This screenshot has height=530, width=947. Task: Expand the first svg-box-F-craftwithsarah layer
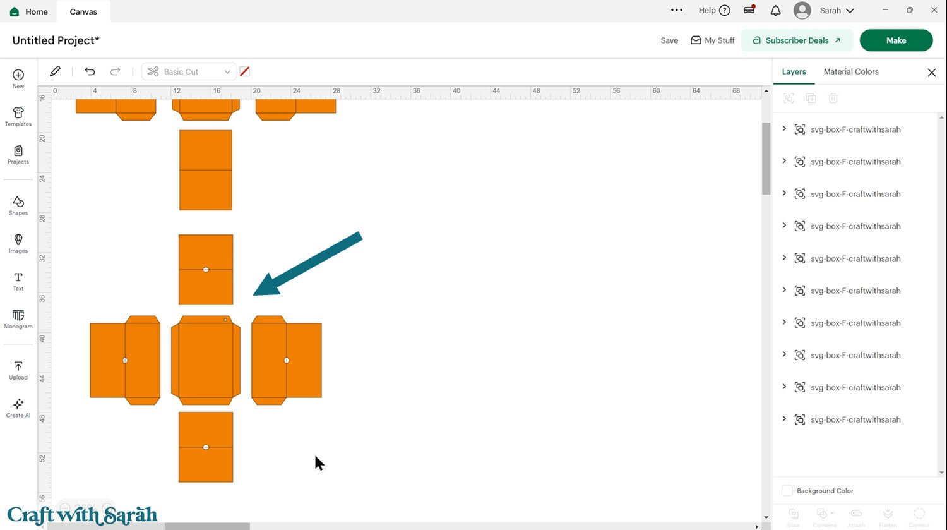point(784,129)
